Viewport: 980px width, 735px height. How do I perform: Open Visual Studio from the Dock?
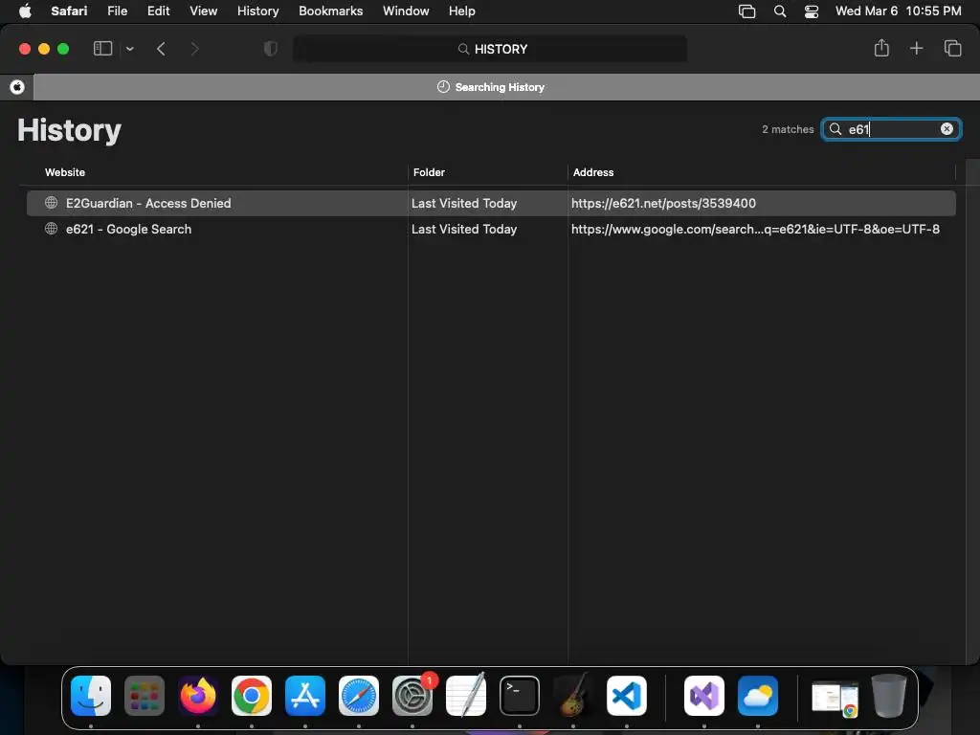click(704, 696)
